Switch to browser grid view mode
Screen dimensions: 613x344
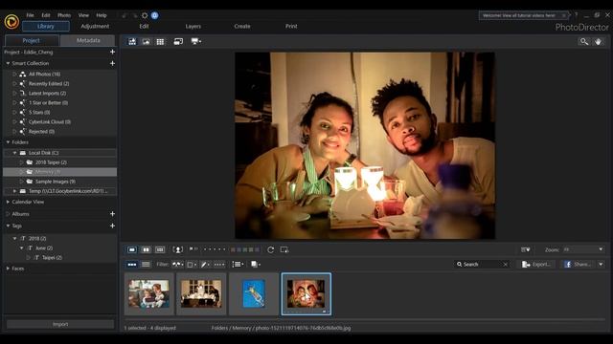160,42
